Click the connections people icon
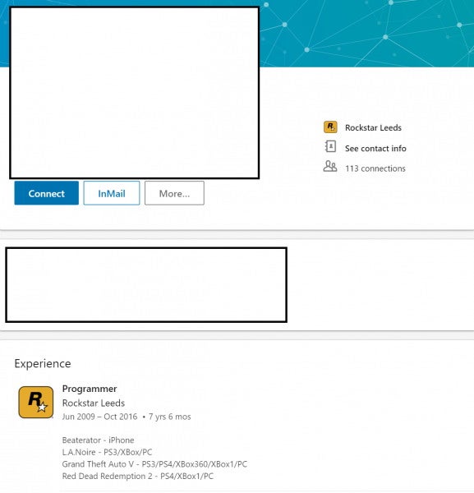Screen dimensions: 474x493 [330, 167]
